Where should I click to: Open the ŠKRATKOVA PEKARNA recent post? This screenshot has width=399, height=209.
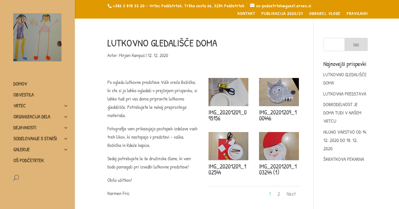[344, 159]
